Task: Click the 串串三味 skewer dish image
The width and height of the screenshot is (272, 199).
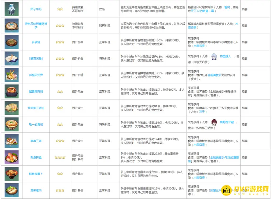Action: click(x=12, y=141)
